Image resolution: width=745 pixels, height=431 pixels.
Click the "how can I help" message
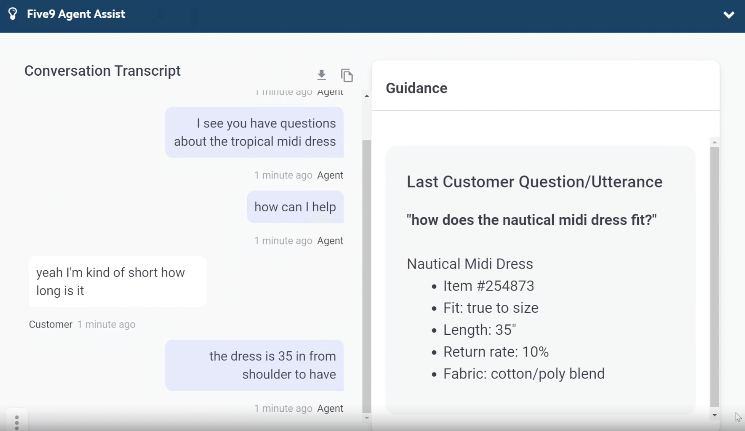pyautogui.click(x=295, y=207)
